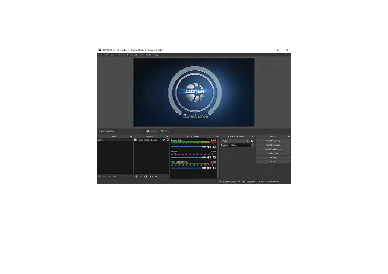Screen dimensions: 388x274
Task: Pop out the Scenes dock
Action: [131, 136]
